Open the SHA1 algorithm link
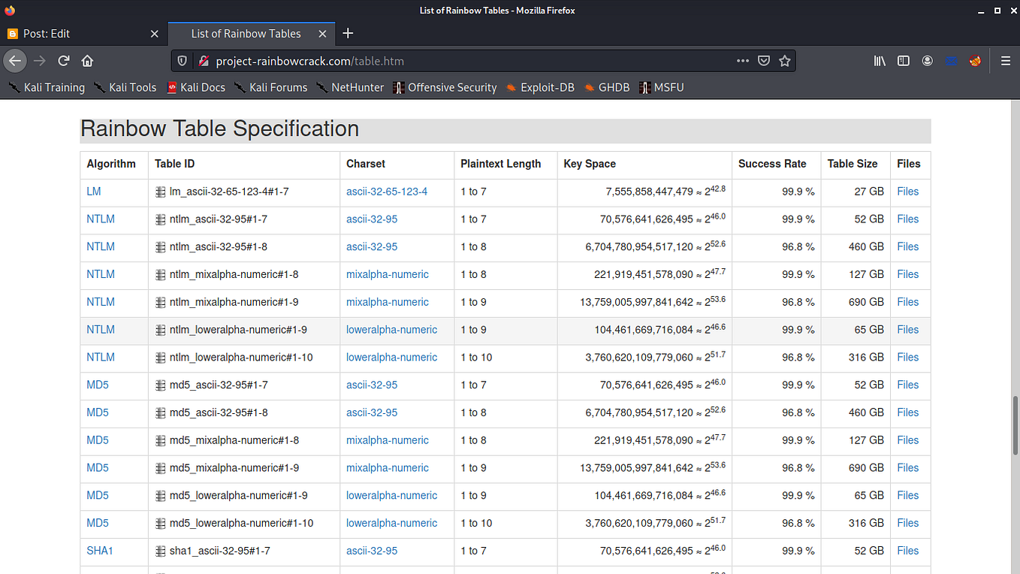1020x574 pixels. [x=100, y=550]
